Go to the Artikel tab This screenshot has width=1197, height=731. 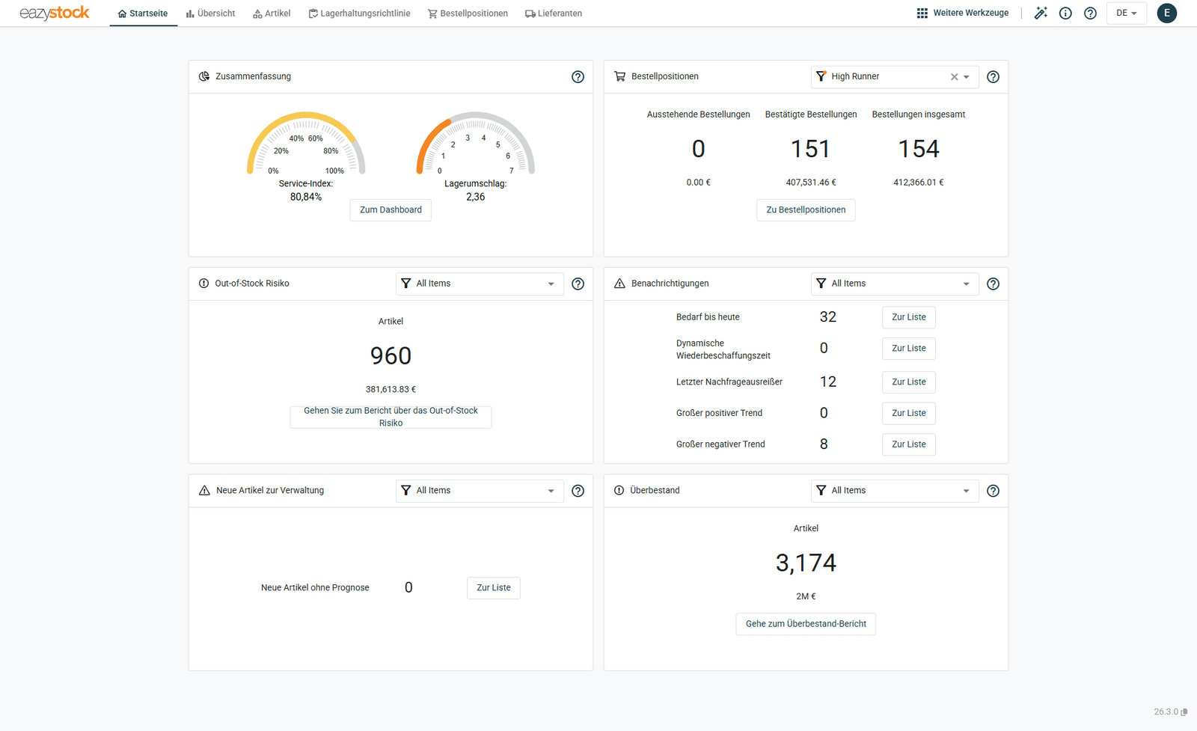(272, 13)
